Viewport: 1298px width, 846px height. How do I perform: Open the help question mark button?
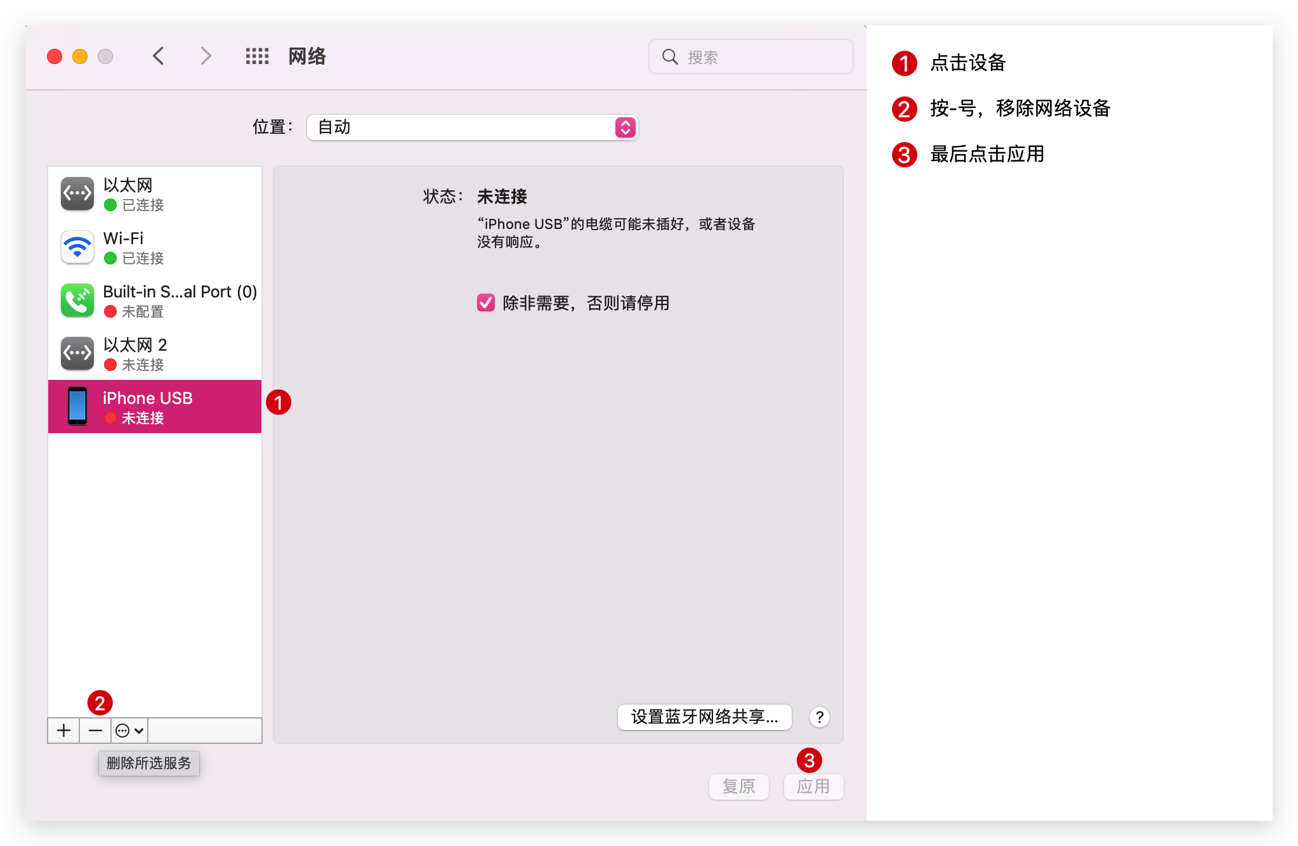point(820,717)
